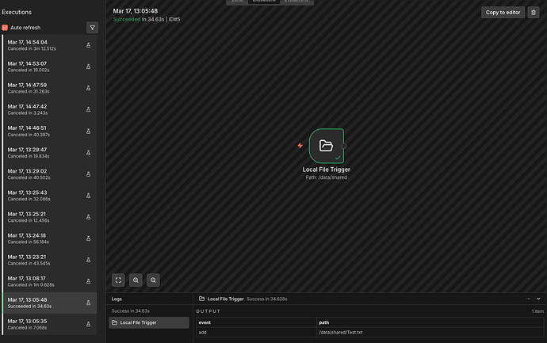Zoom out of the canvas
Viewport: 547px width, 343px height.
click(153, 280)
